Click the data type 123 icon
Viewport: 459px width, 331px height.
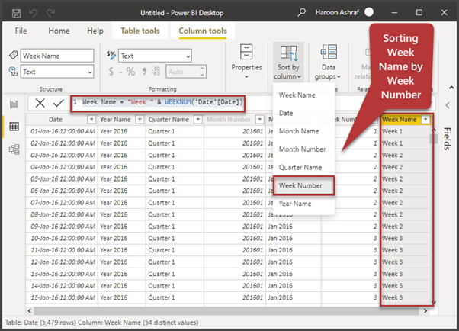click(14, 72)
